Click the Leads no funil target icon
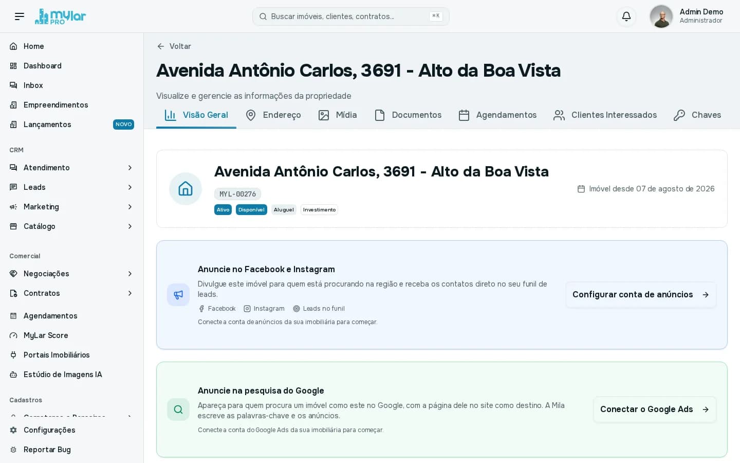This screenshot has width=740, height=463. click(x=297, y=309)
